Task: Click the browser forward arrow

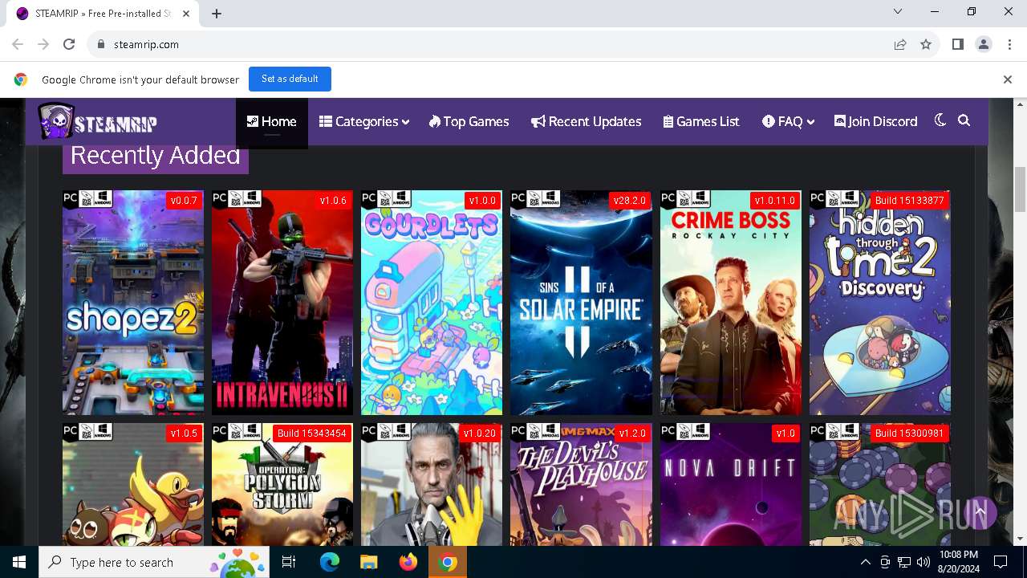Action: [43, 44]
